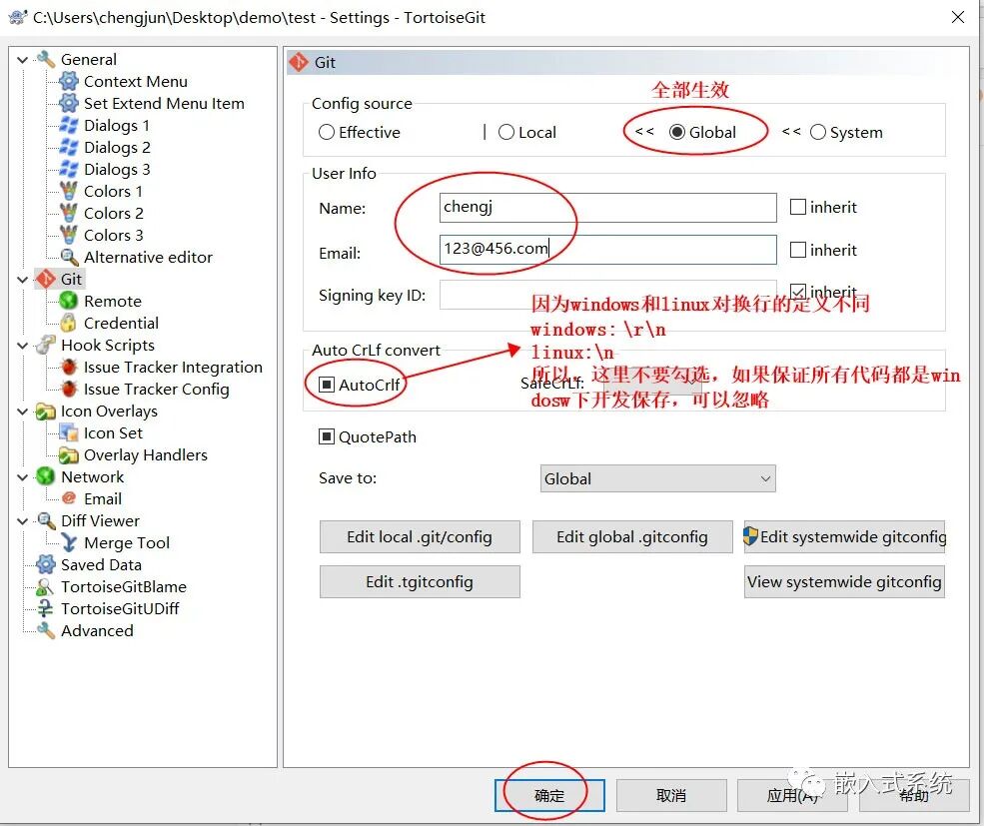
Task: Collapse the Icon Overlays tree node
Action: (23, 412)
